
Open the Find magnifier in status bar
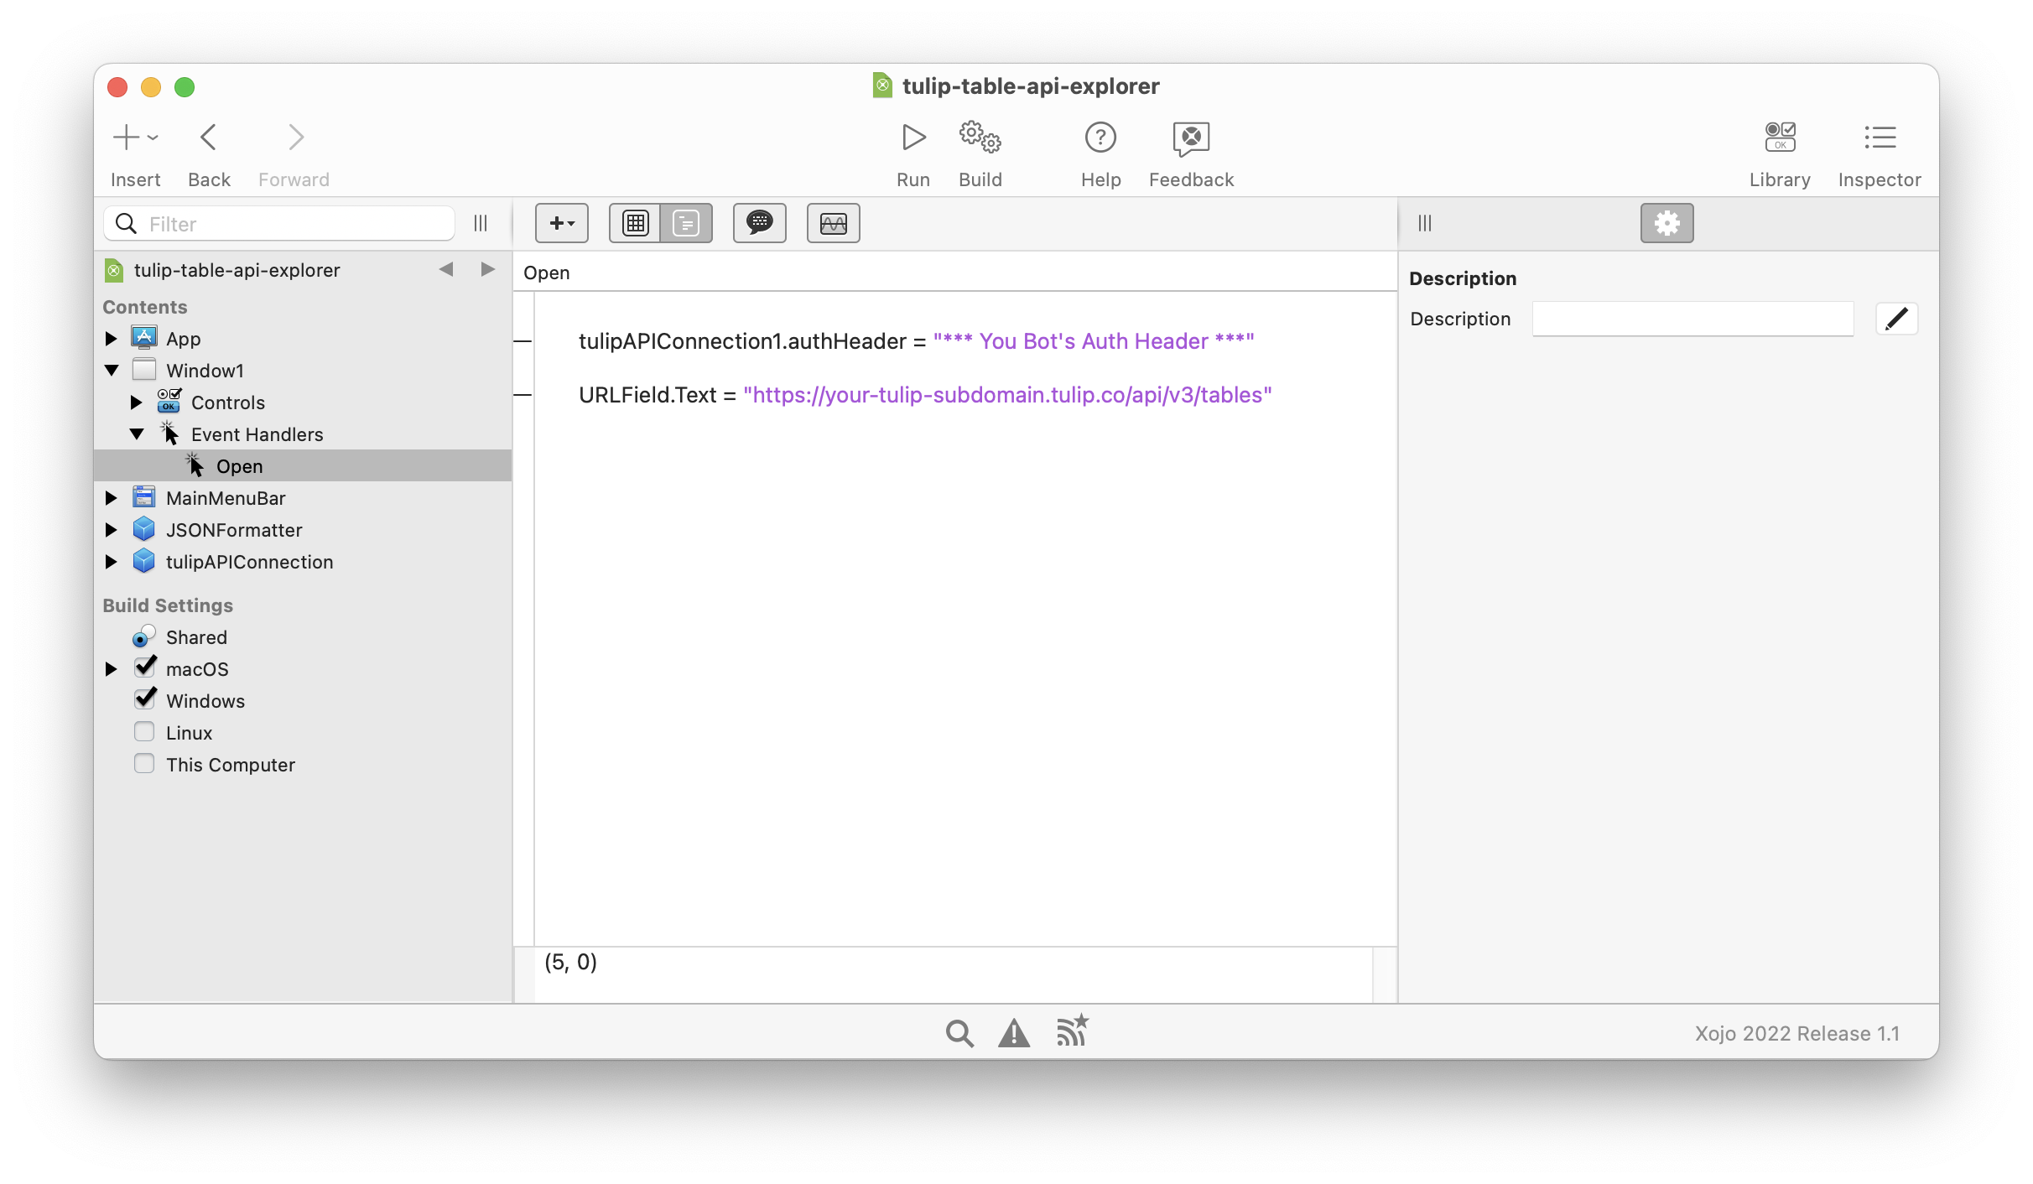pos(959,1033)
